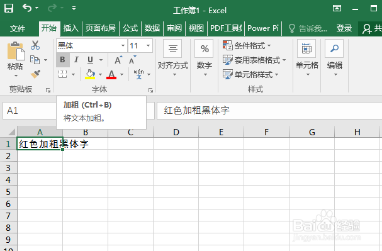Apply yellow Fill Color bucket
Image resolution: width=382 pixels, height=251 pixels.
point(90,74)
